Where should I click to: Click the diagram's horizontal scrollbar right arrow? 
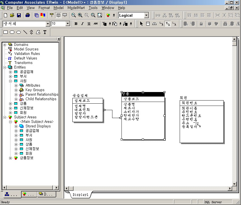coord(230,188)
